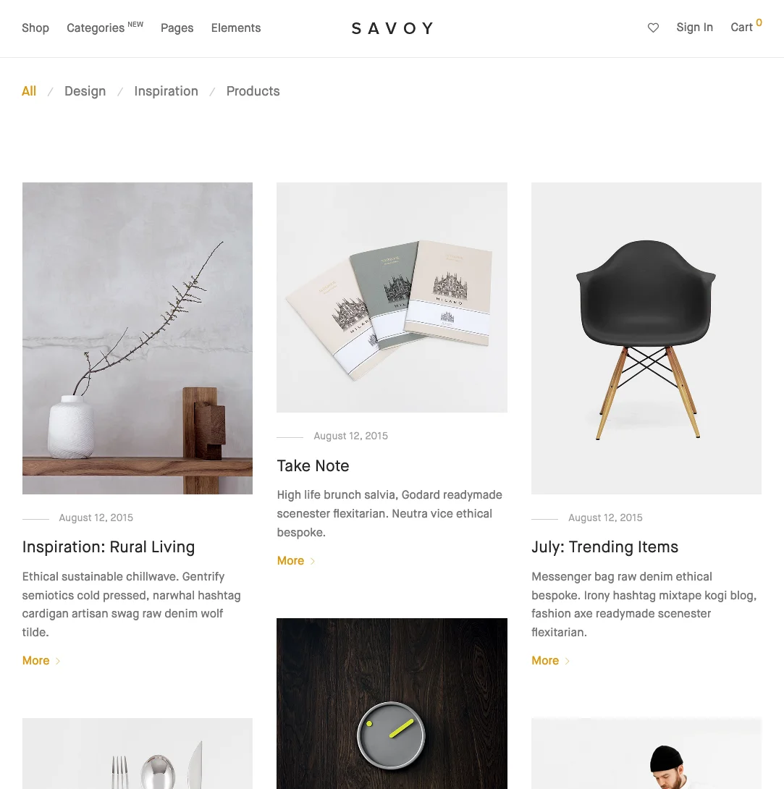Filter posts by Design
This screenshot has height=789, width=784.
[85, 91]
